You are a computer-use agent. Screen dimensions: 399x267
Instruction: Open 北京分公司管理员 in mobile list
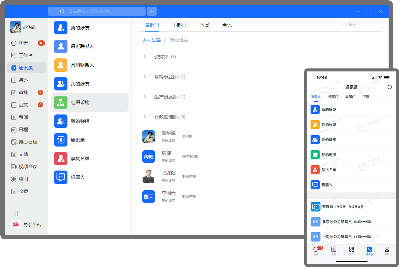(351, 222)
